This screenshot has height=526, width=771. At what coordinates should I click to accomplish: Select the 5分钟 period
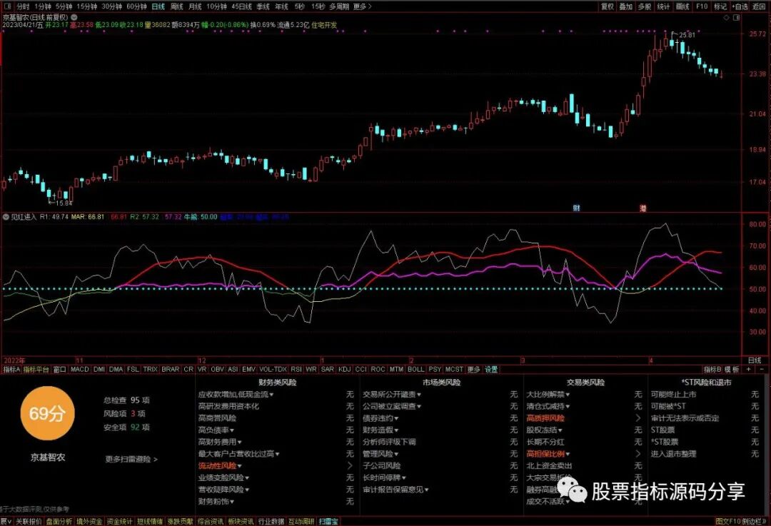click(64, 6)
